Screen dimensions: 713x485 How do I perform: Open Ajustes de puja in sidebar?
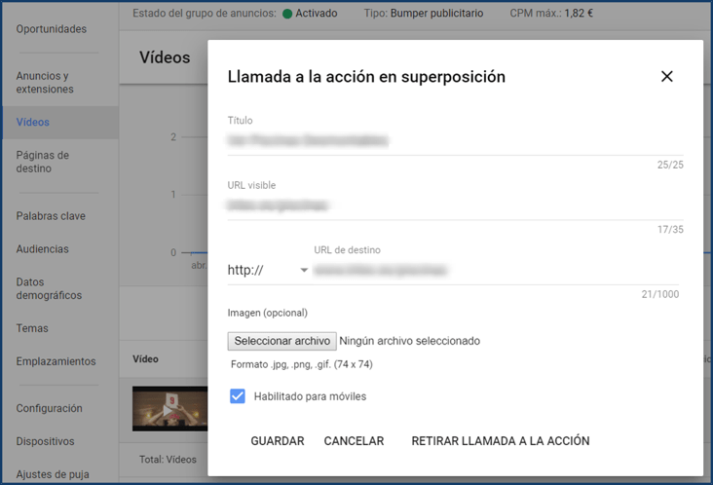pos(53,474)
